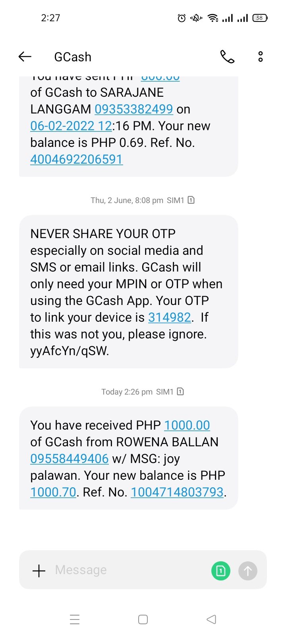Call GCash using the phone icon
The width and height of the screenshot is (286, 637).
tap(228, 57)
